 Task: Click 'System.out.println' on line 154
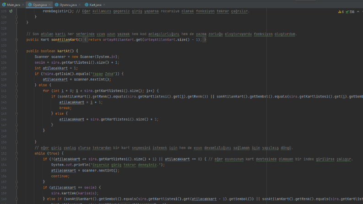point(70,165)
